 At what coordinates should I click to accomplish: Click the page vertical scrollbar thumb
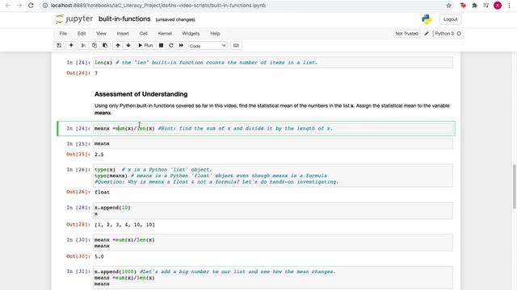tap(514, 186)
